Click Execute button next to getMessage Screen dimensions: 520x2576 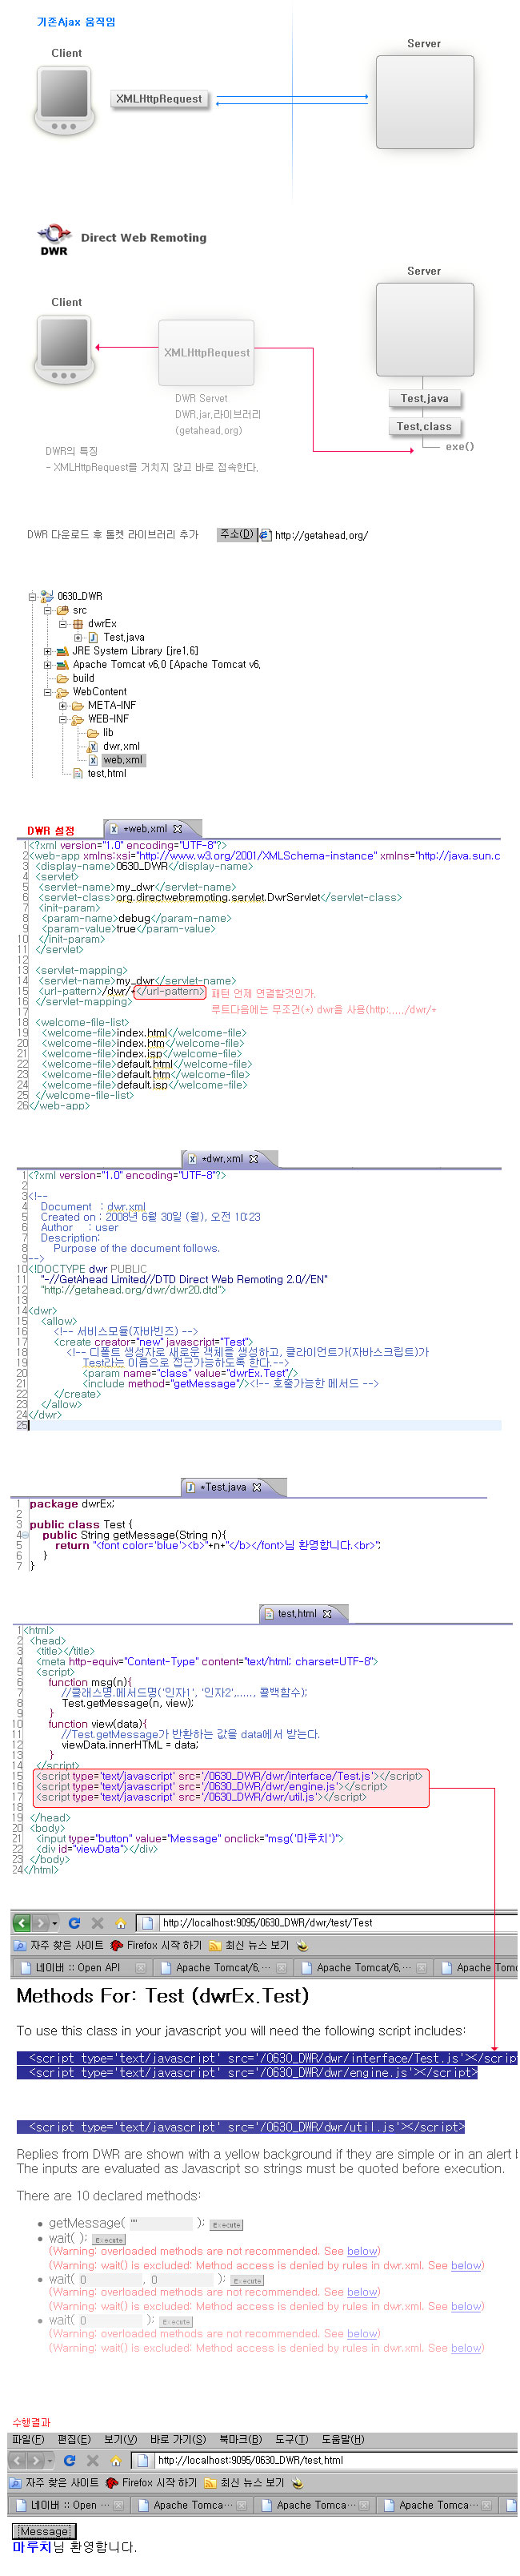tap(227, 2225)
